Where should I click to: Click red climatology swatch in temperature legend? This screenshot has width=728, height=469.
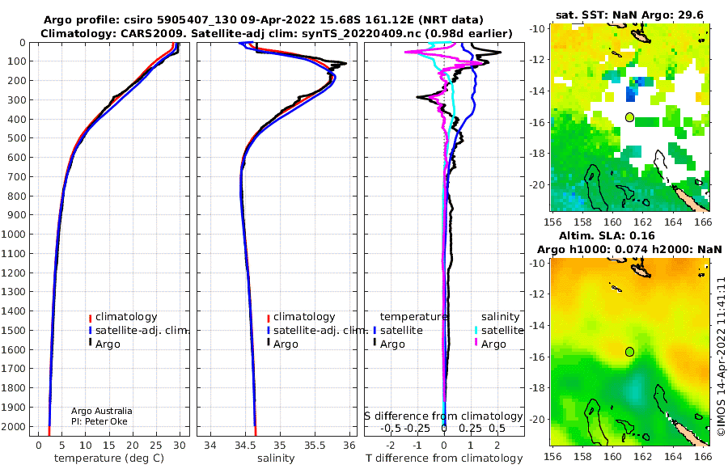pyautogui.click(x=91, y=318)
